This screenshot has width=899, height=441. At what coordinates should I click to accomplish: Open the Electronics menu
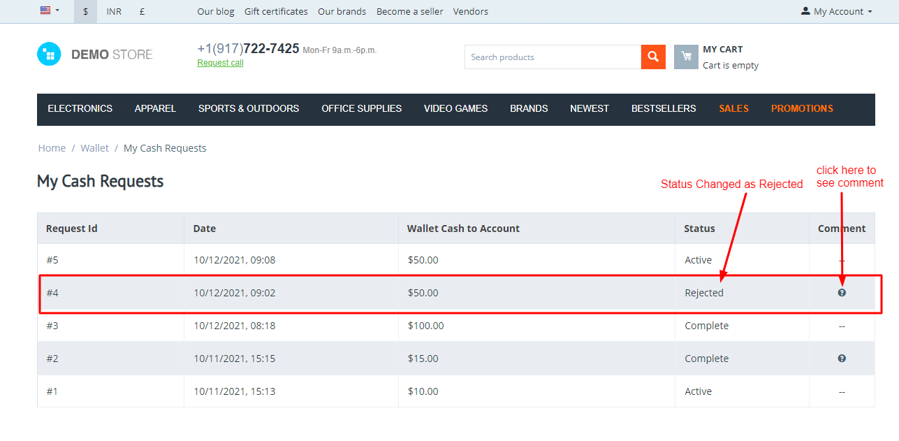(80, 109)
